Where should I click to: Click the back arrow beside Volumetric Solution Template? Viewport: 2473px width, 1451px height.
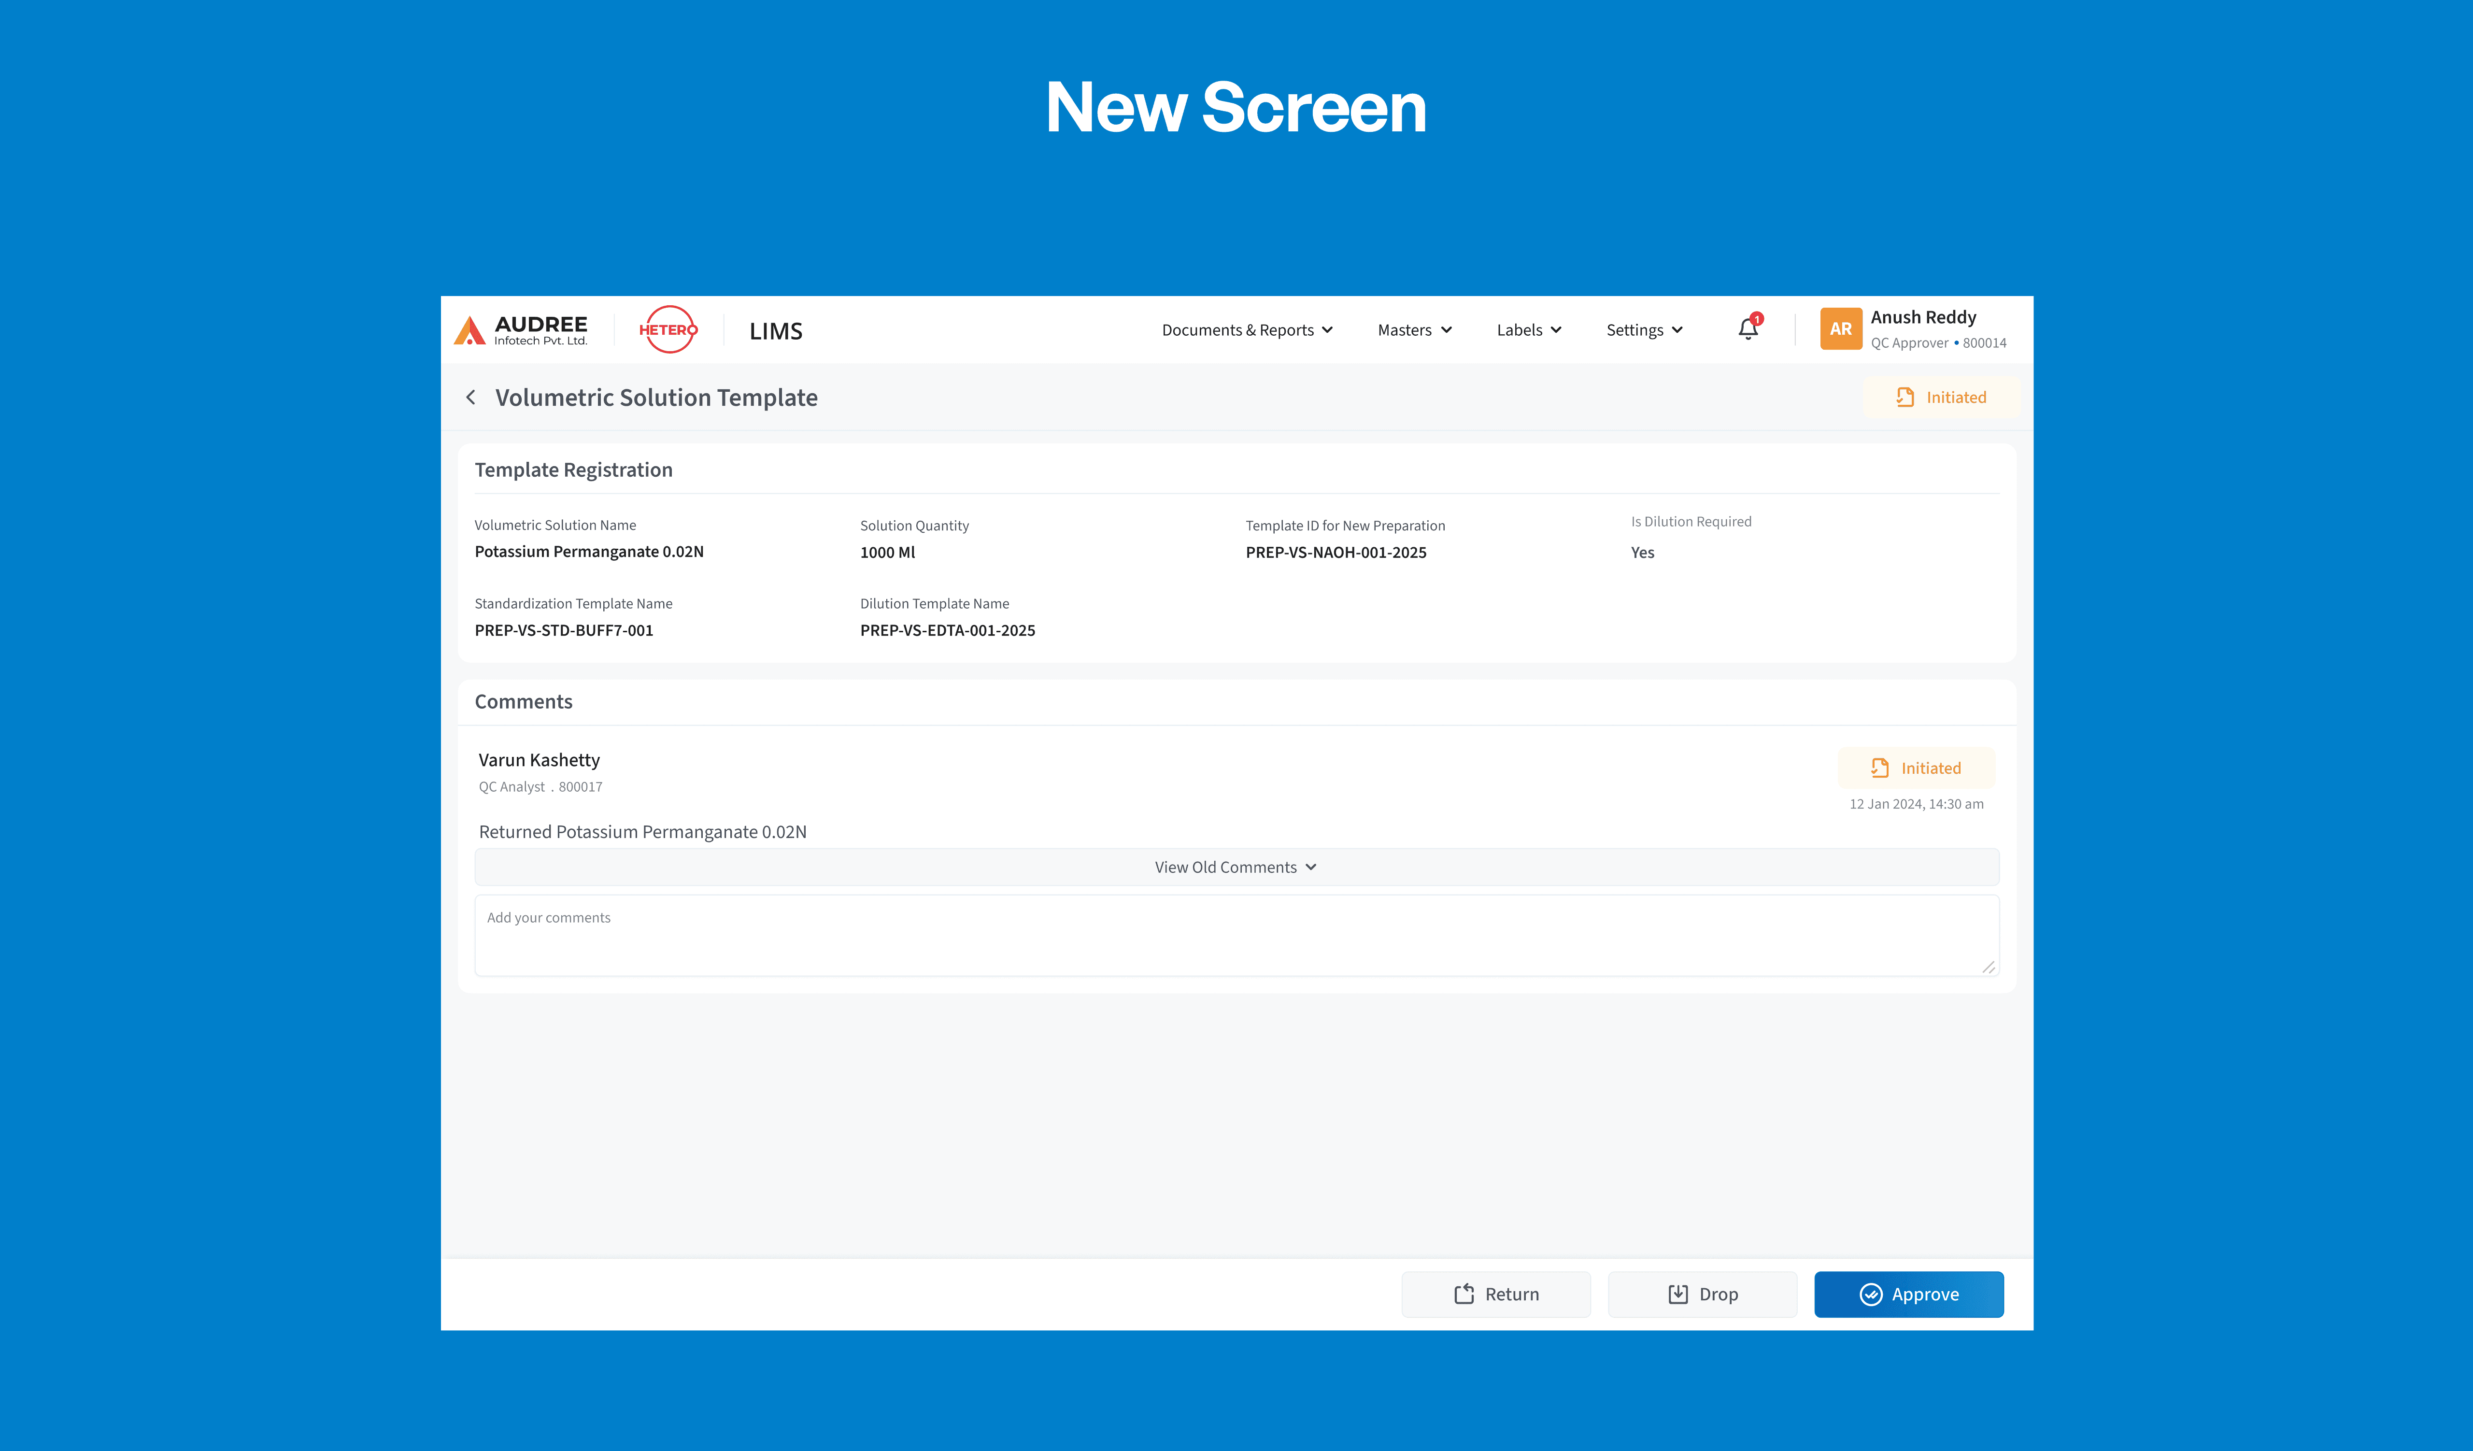[470, 398]
